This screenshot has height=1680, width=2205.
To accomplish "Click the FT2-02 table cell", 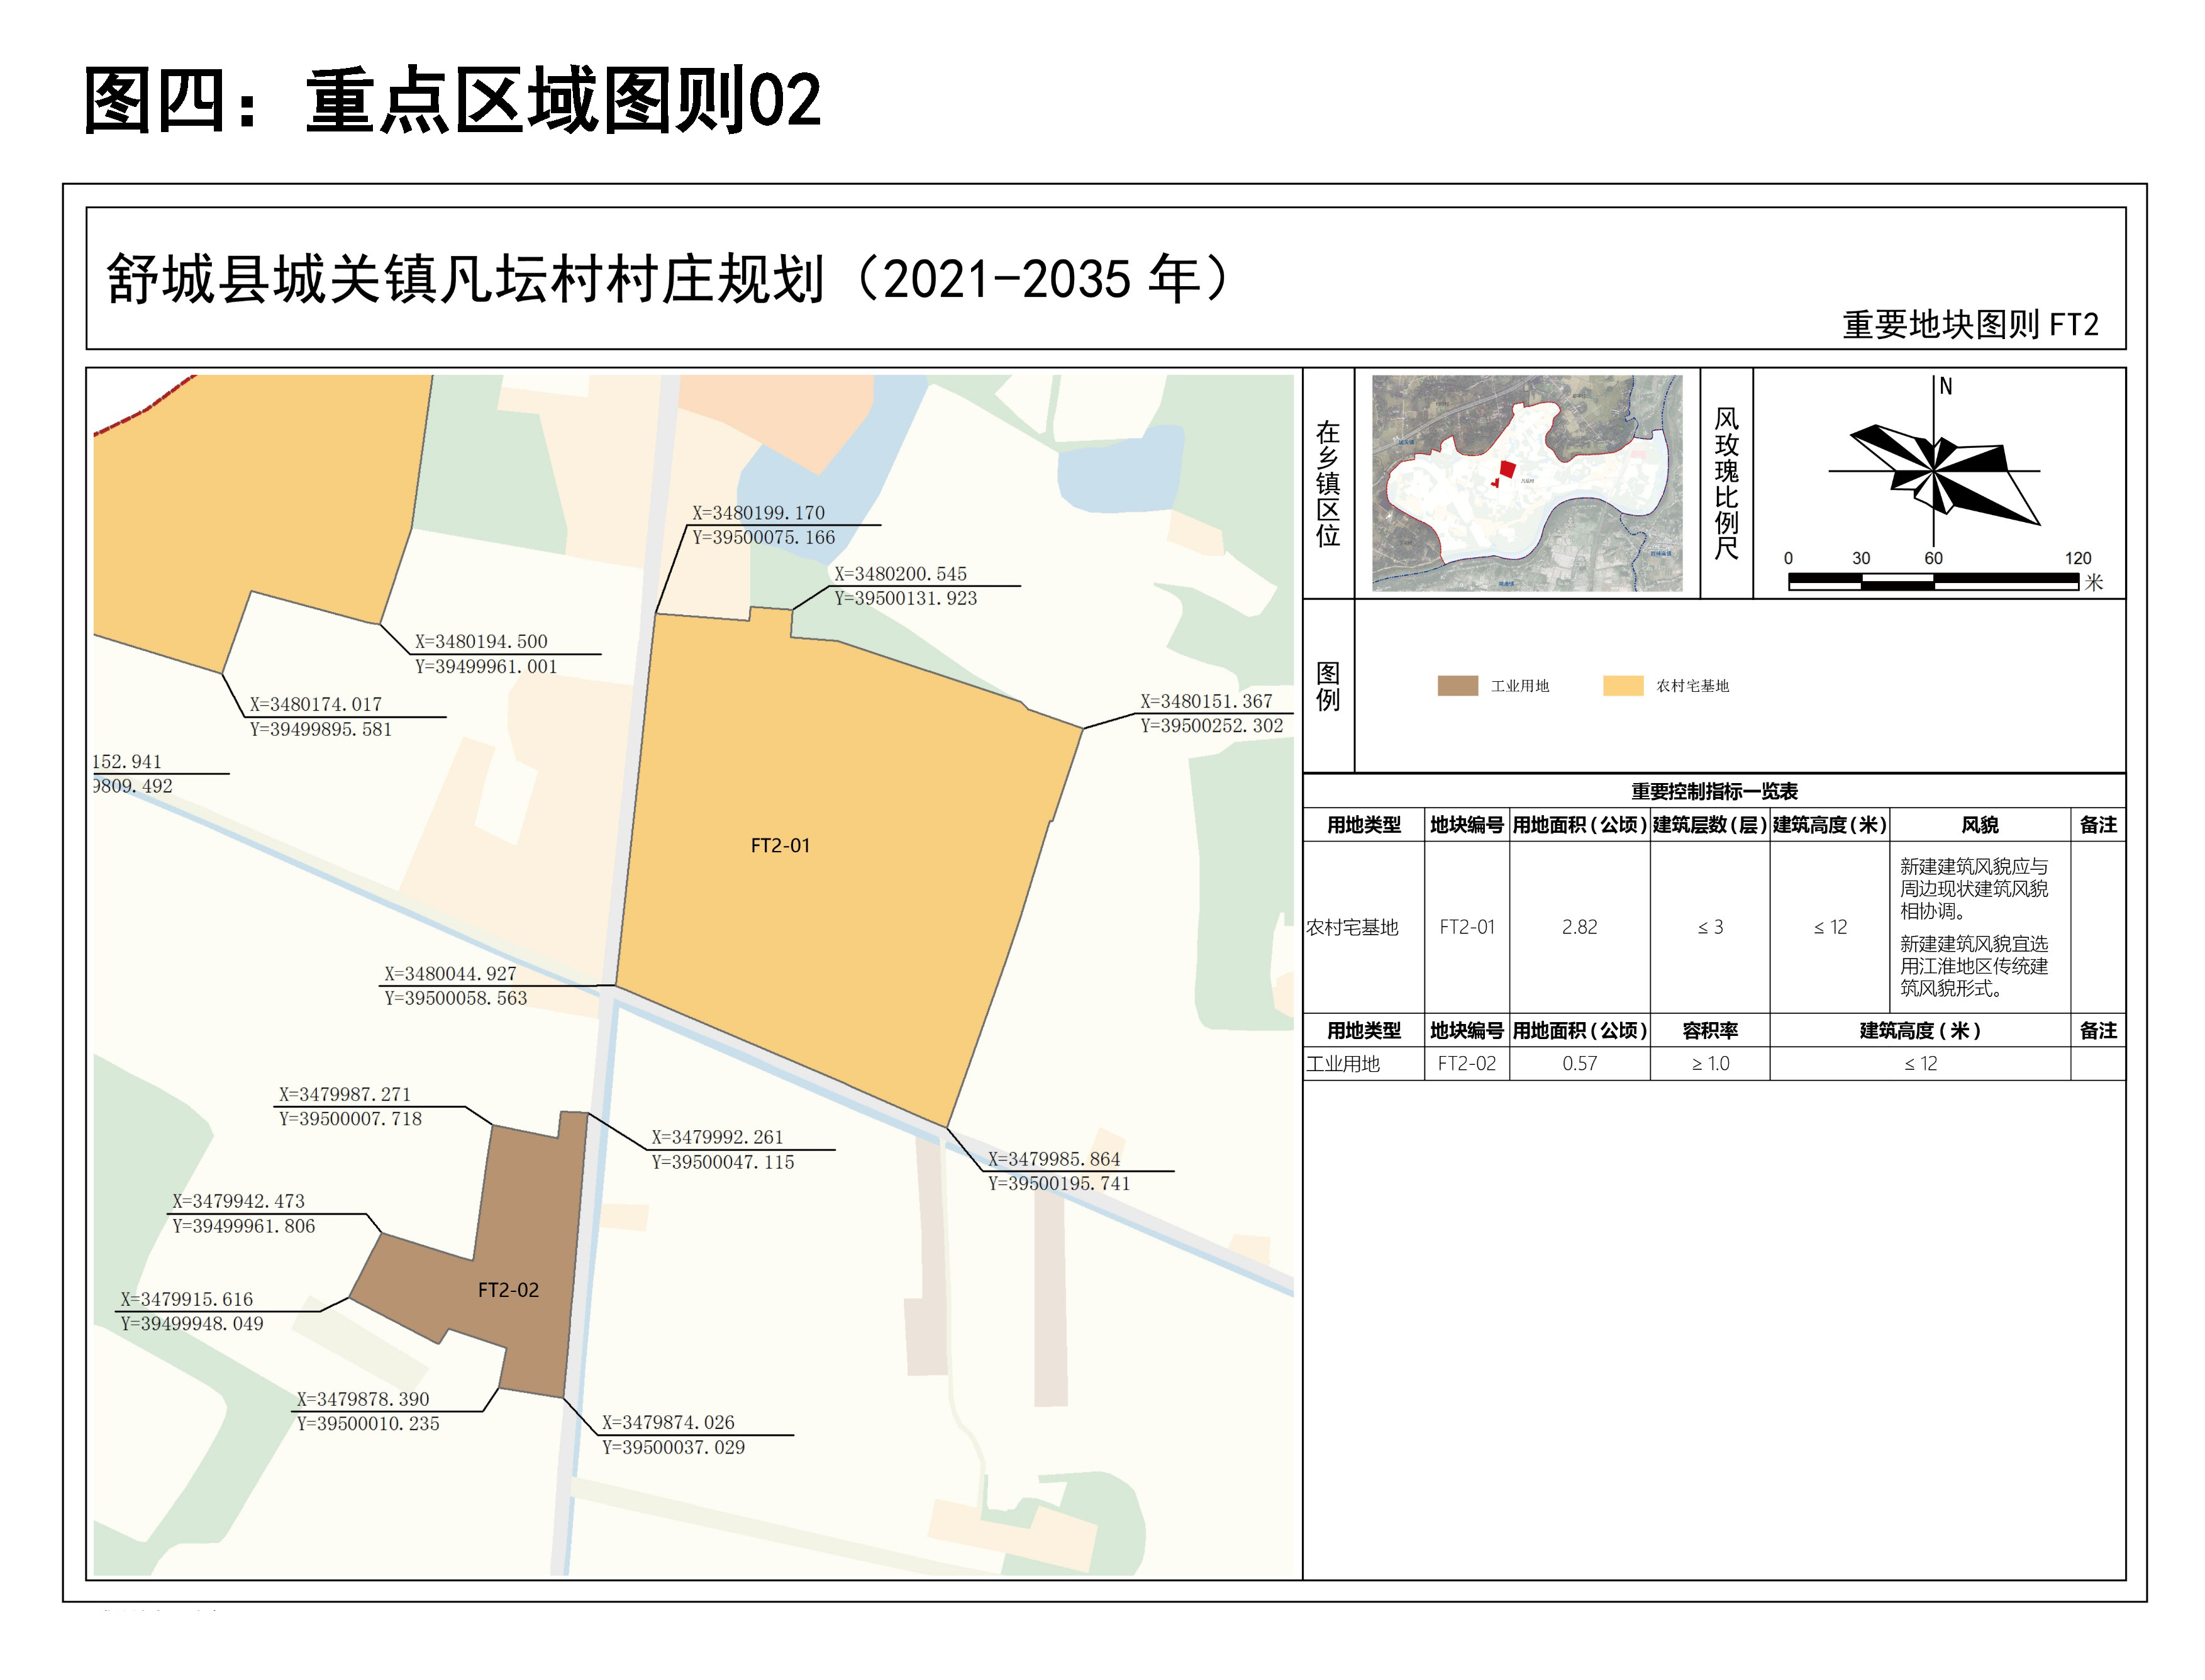I will (x=1466, y=1064).
